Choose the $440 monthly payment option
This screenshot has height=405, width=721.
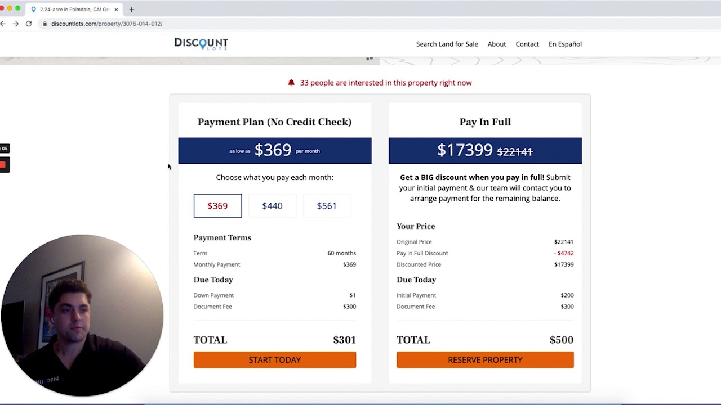click(272, 206)
